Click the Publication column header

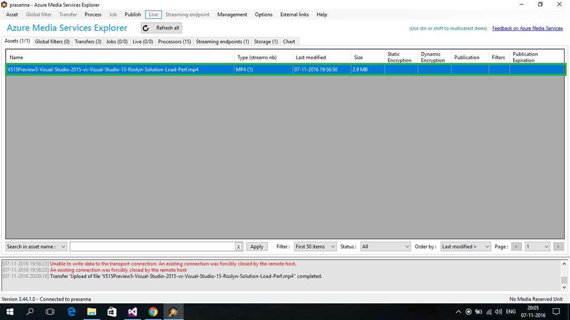470,57
